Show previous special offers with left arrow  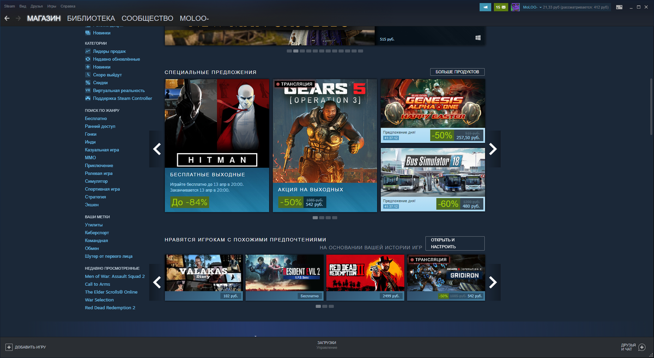pyautogui.click(x=157, y=149)
